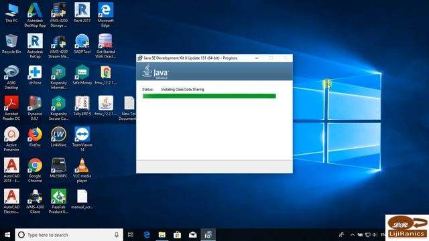This screenshot has width=429, height=241.
Task: Select the TeamViewer 14 icon
Action: click(82, 139)
